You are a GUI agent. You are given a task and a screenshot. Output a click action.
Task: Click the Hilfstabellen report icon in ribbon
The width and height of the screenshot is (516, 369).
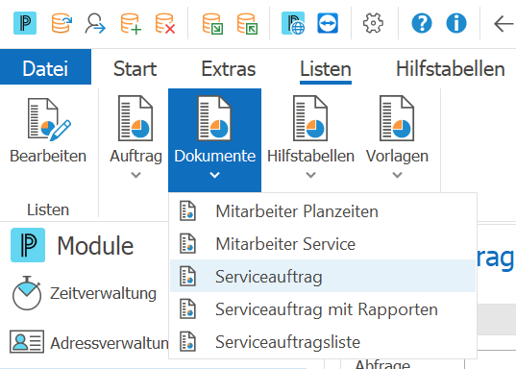(x=310, y=118)
